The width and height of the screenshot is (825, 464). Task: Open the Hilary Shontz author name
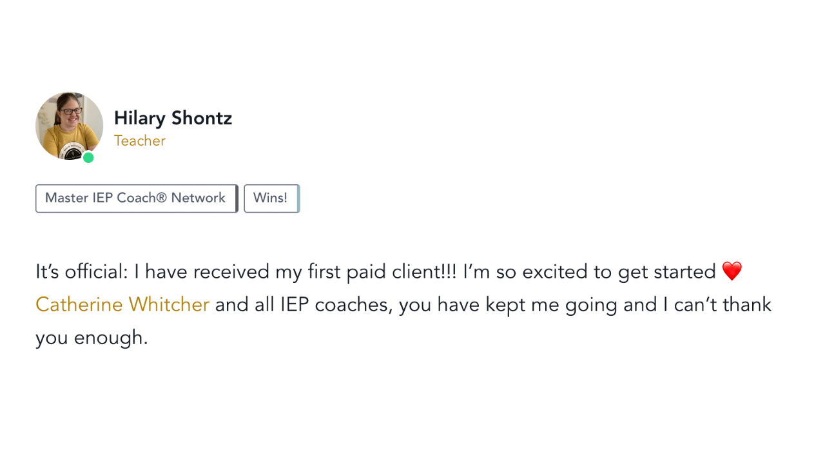pos(173,119)
